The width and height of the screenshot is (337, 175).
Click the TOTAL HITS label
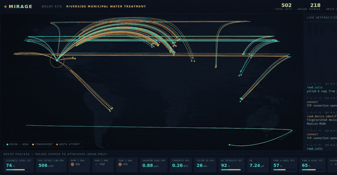[x=283, y=9]
